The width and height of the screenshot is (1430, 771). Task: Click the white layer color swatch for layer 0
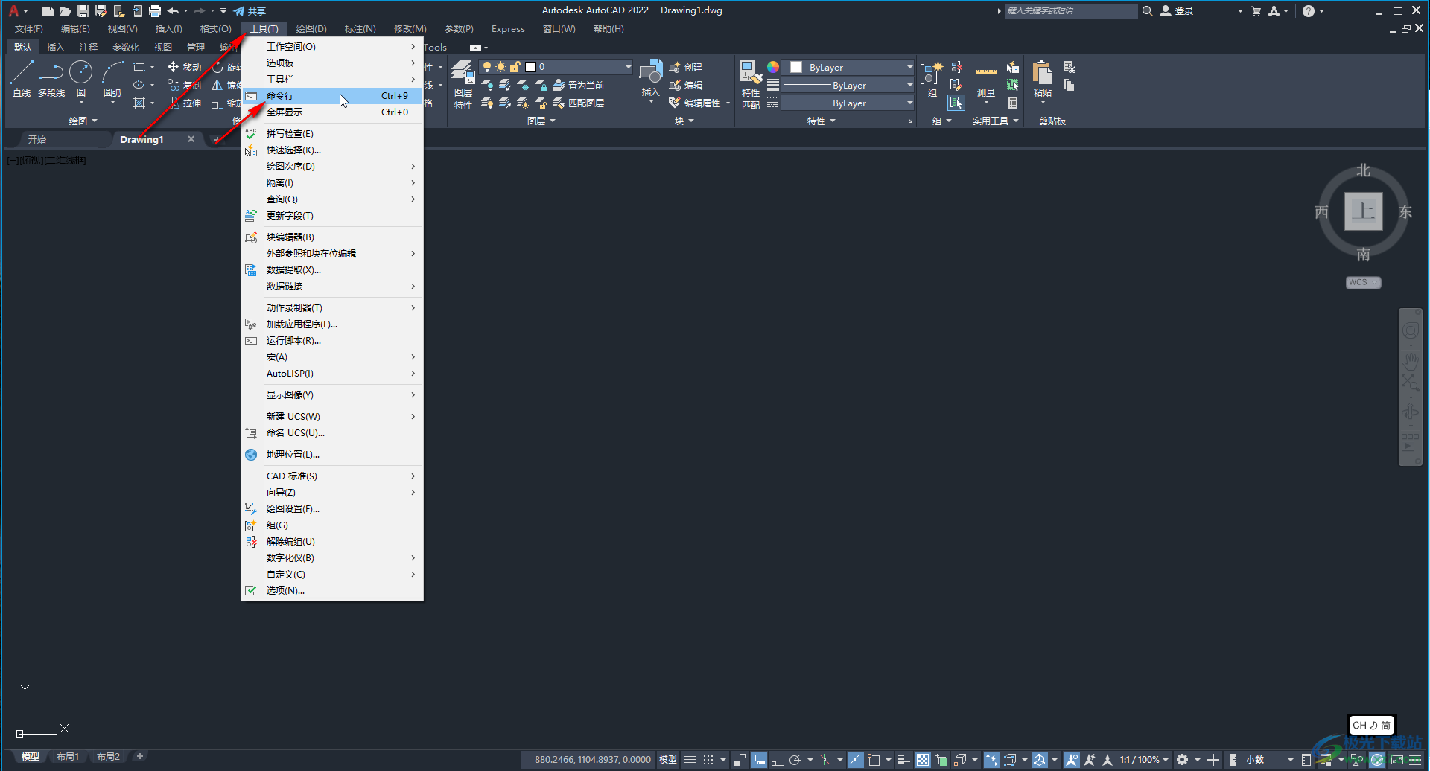(530, 67)
